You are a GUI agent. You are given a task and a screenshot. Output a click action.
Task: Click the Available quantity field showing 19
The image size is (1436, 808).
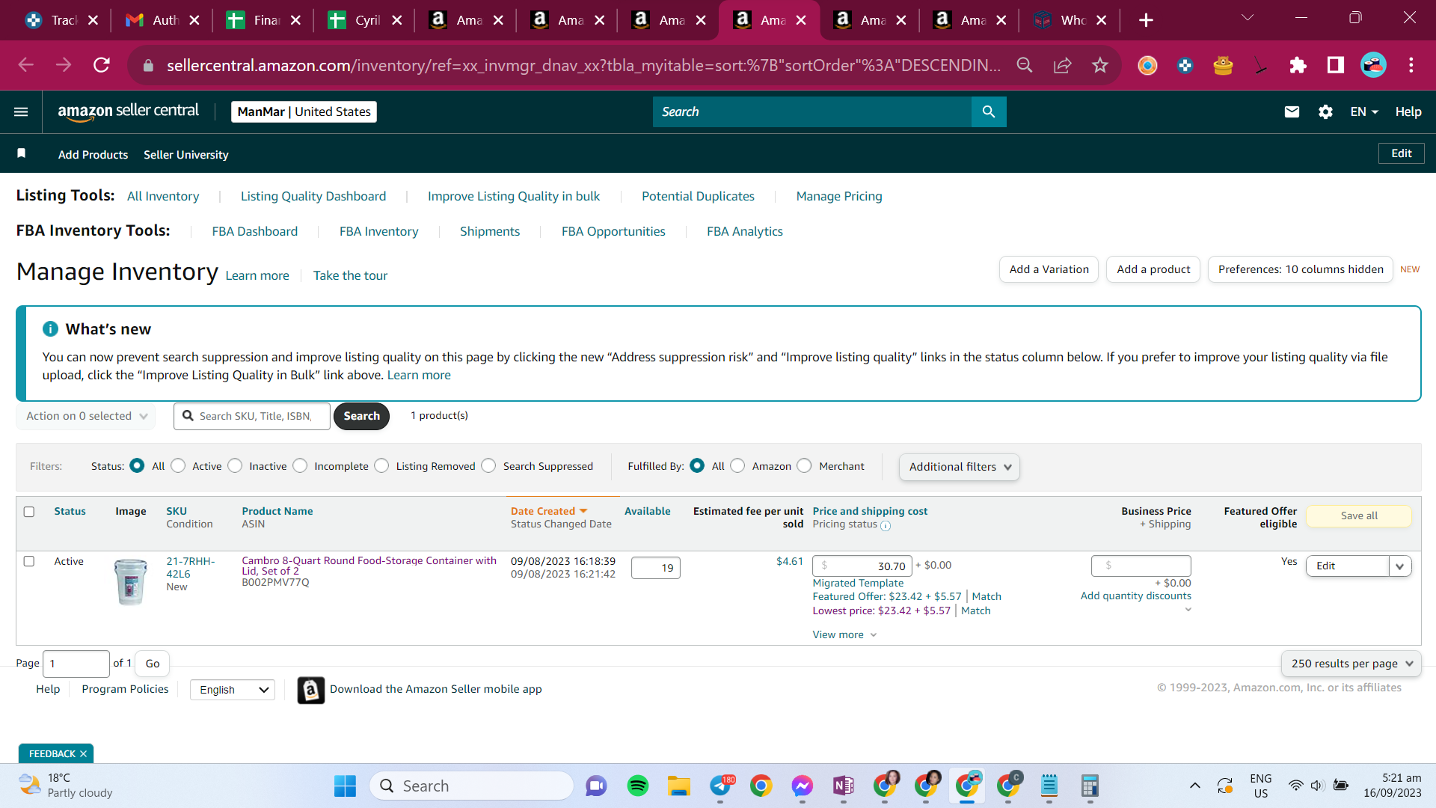coord(656,568)
